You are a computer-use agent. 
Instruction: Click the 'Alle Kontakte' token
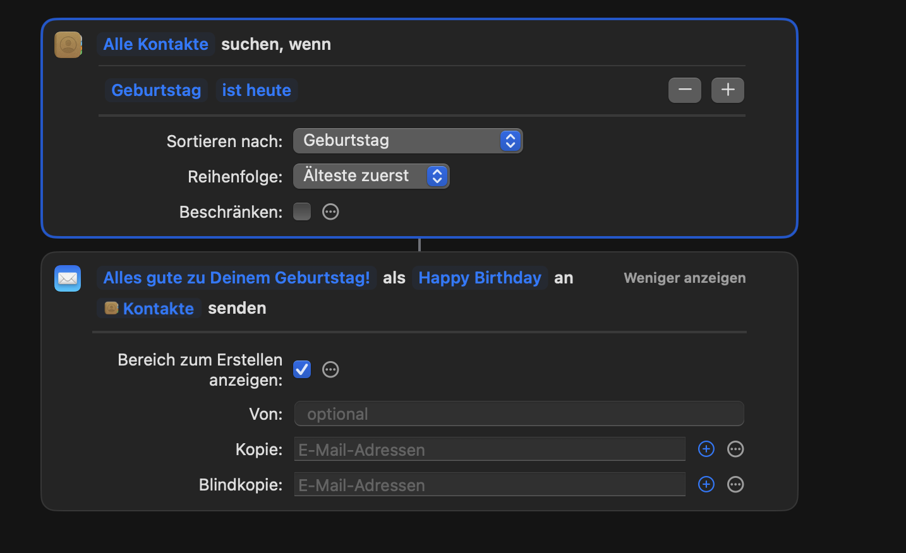155,44
